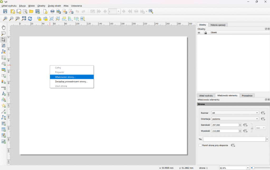This screenshot has width=270, height=170.
Task: Open the Atlas menu
Action: coord(66,6)
